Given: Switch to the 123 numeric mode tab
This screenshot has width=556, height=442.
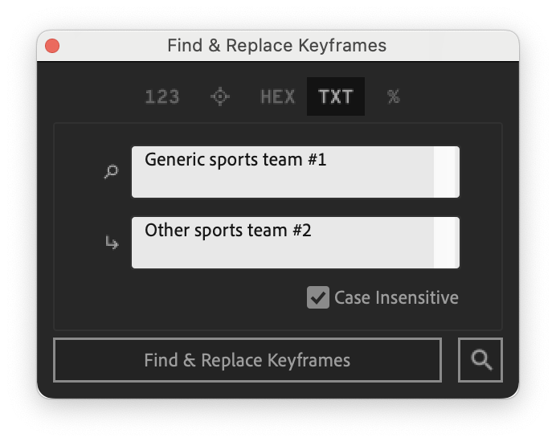Looking at the screenshot, I should click(162, 96).
